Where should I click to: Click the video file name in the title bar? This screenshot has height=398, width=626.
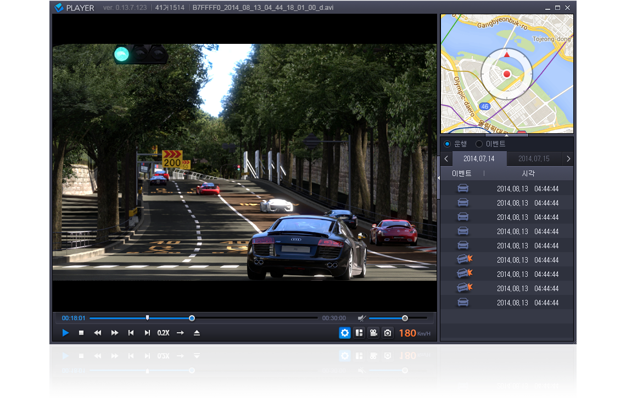[262, 8]
